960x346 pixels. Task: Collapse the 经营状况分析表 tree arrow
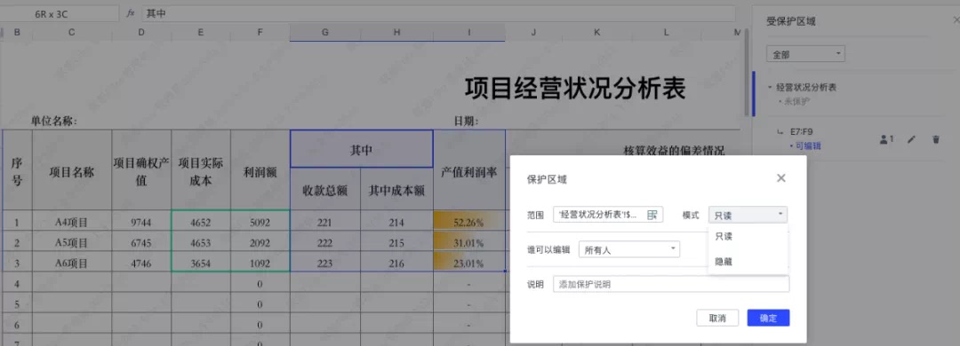tap(770, 88)
